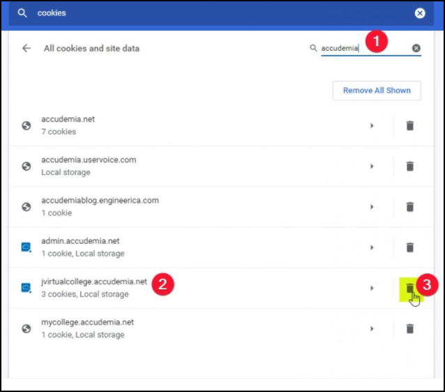Image resolution: width=445 pixels, height=392 pixels.
Task: Clear the cookies settings search with X
Action: point(420,13)
